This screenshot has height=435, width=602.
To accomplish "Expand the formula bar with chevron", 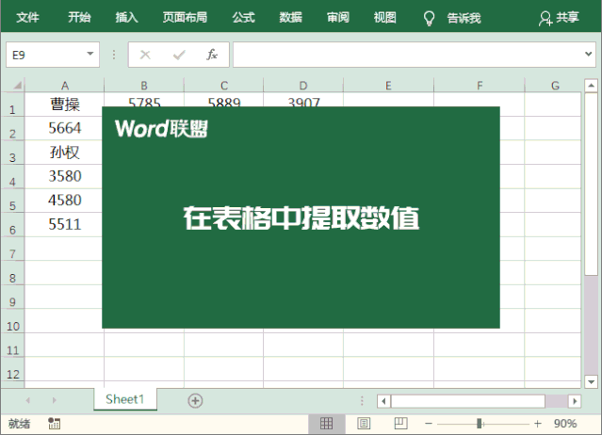I will pos(585,55).
